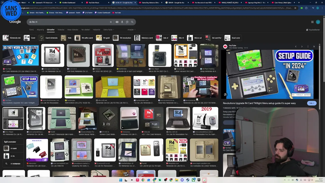This screenshot has height=183, width=325.
Task: Open the Google account avatar
Action: (318, 22)
